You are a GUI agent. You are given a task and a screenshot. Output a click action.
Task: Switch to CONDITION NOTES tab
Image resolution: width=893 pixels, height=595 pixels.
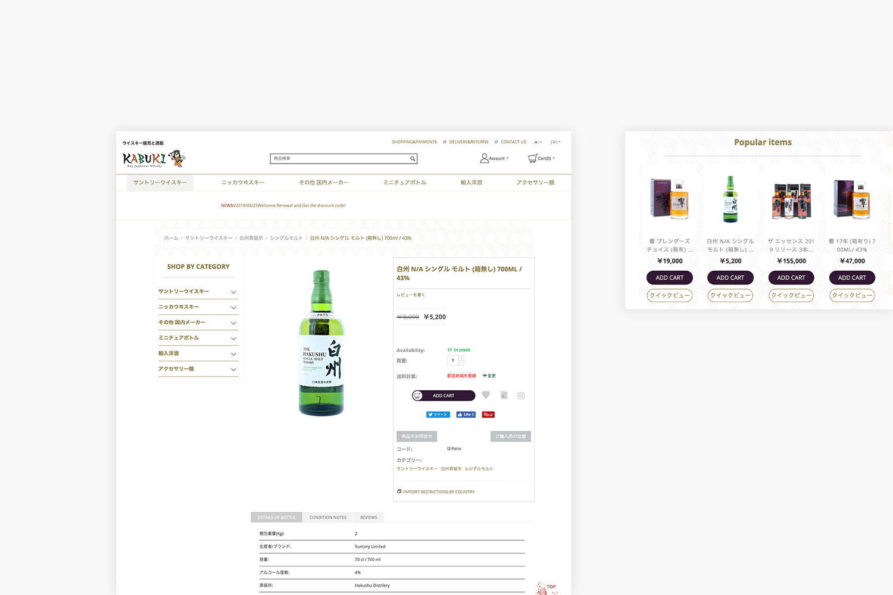(327, 518)
